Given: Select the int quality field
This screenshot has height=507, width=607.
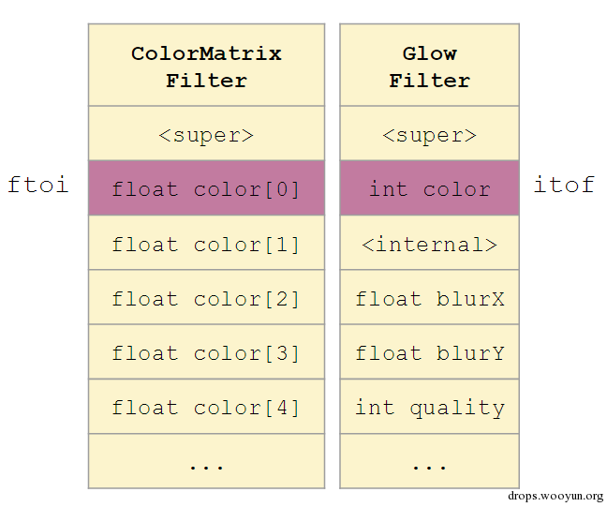Looking at the screenshot, I should coord(429,407).
